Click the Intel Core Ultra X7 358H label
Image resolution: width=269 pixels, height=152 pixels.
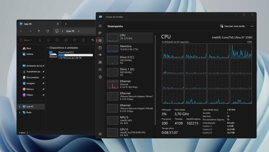click(x=232, y=37)
